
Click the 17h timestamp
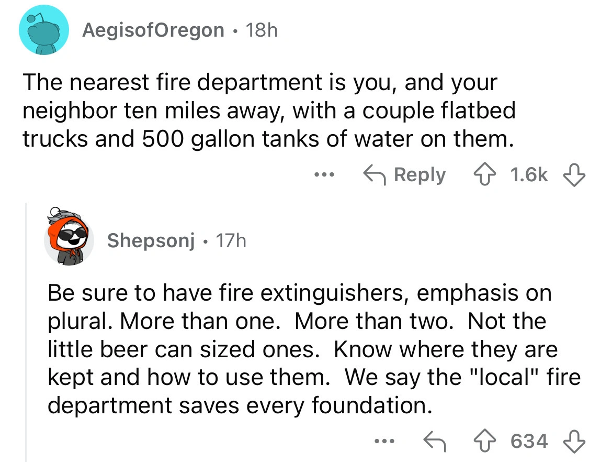231,240
